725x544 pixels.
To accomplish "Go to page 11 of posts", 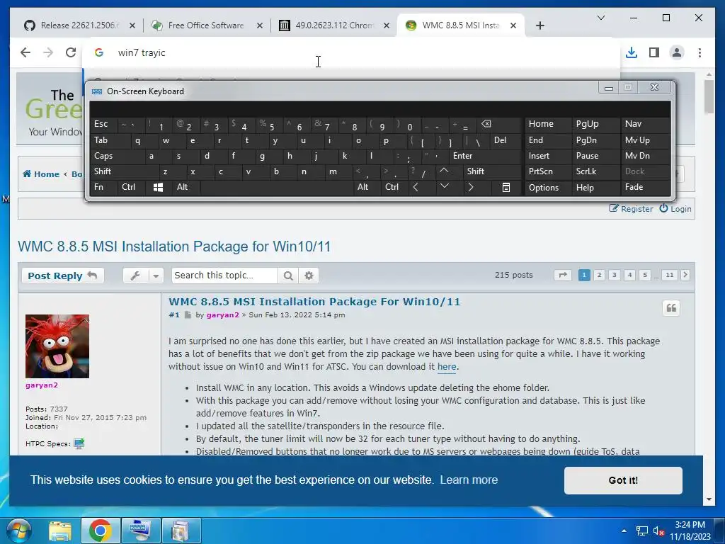I will (x=670, y=276).
